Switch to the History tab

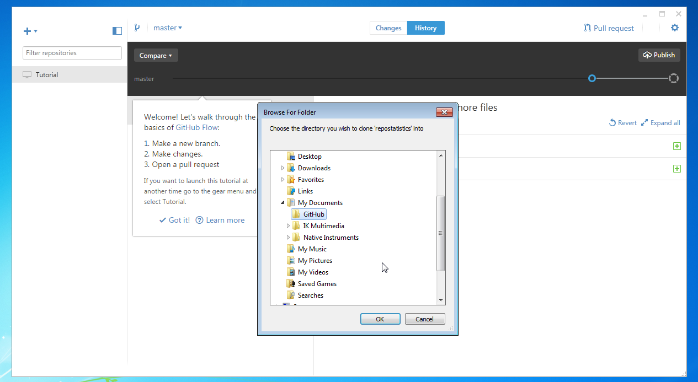point(425,28)
